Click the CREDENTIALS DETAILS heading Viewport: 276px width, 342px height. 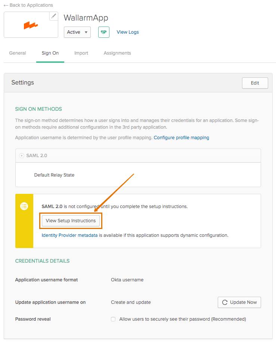[x=43, y=261]
